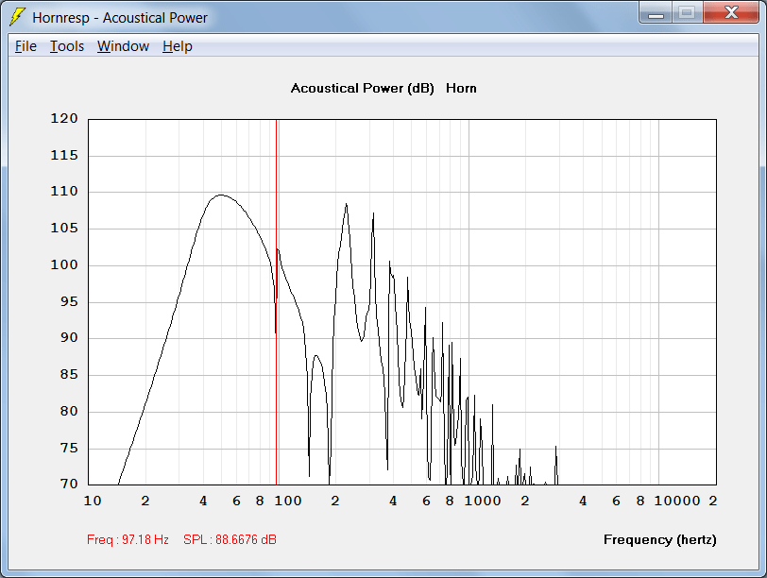Image resolution: width=767 pixels, height=578 pixels.
Task: Click the 90 y-axis label
Action: [x=69, y=338]
